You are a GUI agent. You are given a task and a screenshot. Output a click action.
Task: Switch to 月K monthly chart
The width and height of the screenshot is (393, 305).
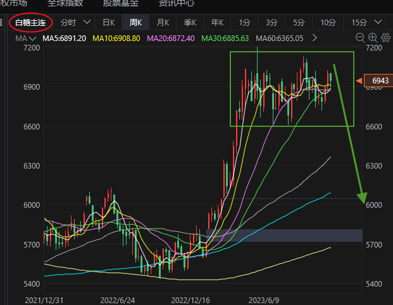pyautogui.click(x=163, y=23)
